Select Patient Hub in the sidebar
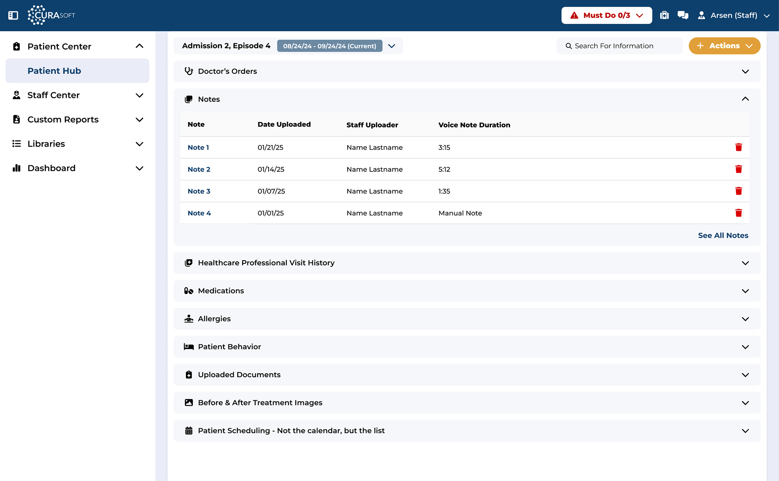Screen dimensions: 779x481 pyautogui.click(x=54, y=71)
